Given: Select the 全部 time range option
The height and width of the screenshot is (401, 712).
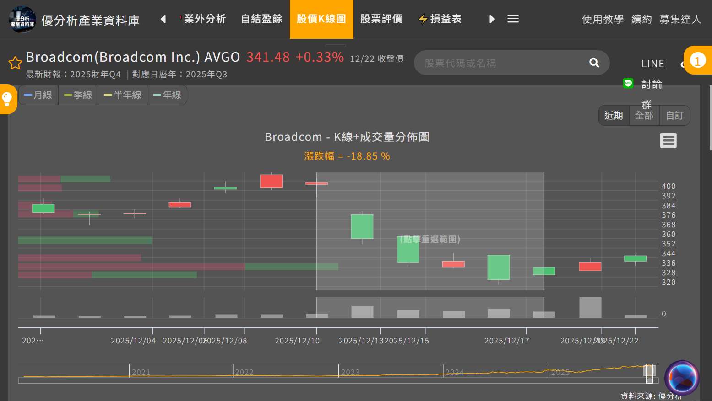Looking at the screenshot, I should 644,116.
